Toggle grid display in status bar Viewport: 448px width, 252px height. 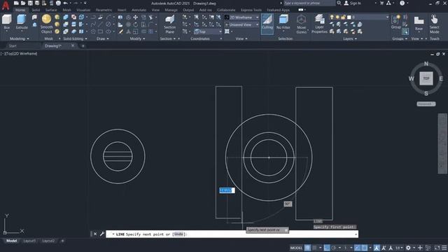(307, 248)
